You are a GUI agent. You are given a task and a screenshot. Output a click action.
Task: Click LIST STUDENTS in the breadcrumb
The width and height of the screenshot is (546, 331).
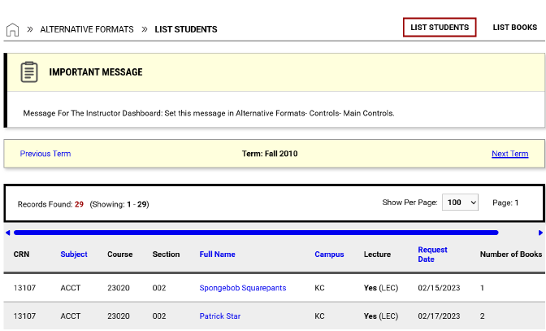click(x=186, y=29)
